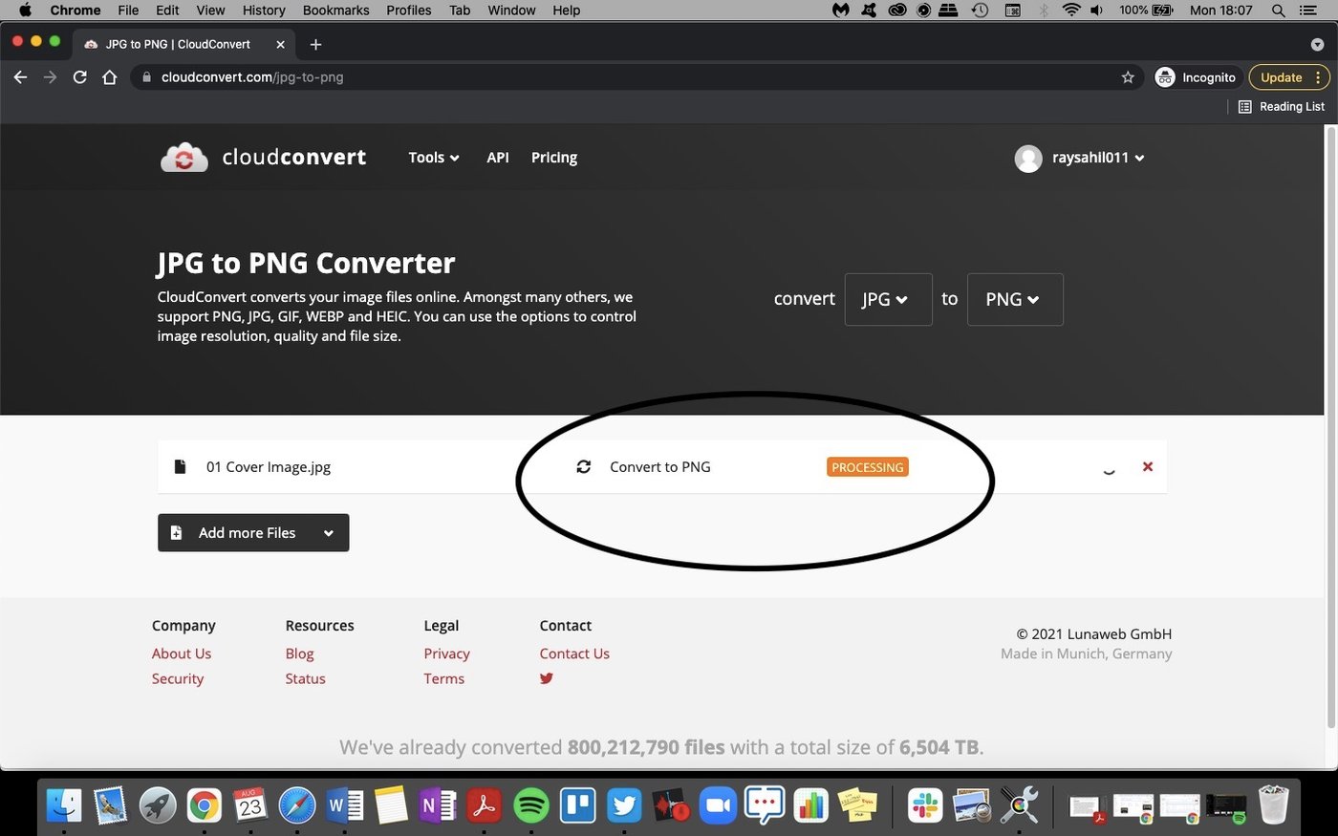Launch Adobe Acrobat from the dock

click(484, 805)
